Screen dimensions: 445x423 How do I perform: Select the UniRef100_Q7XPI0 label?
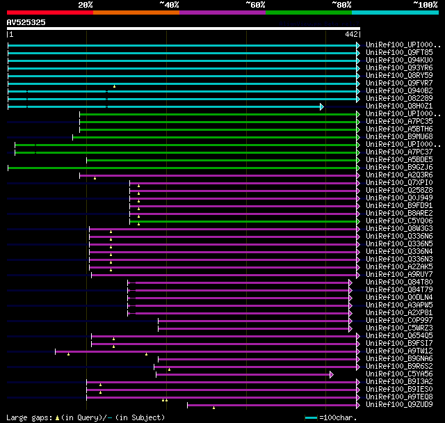coord(399,183)
